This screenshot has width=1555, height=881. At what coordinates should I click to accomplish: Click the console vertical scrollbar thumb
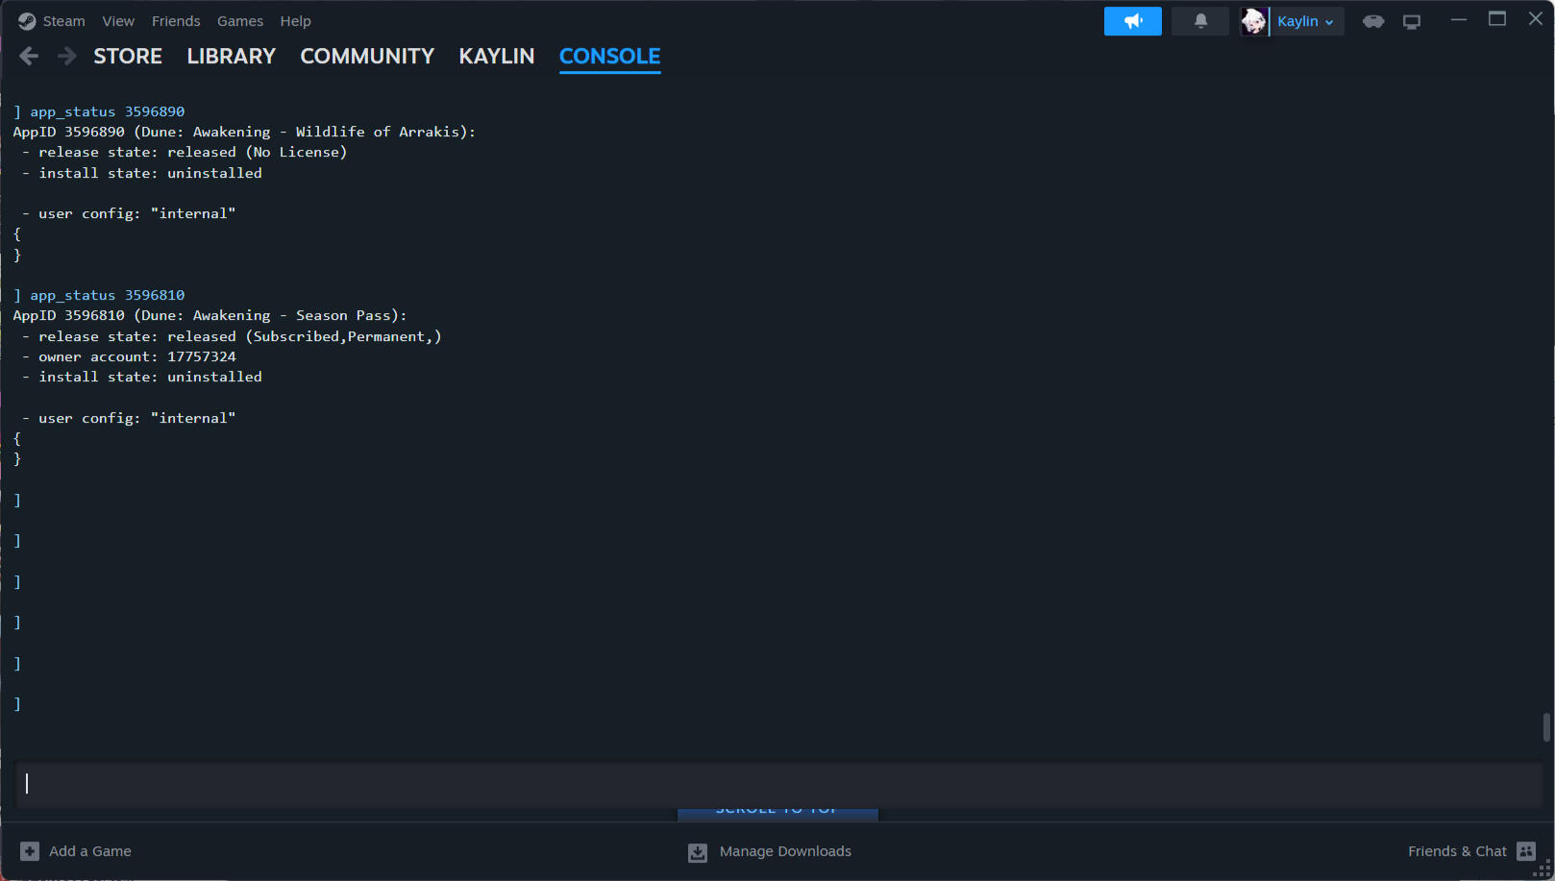coord(1545,727)
